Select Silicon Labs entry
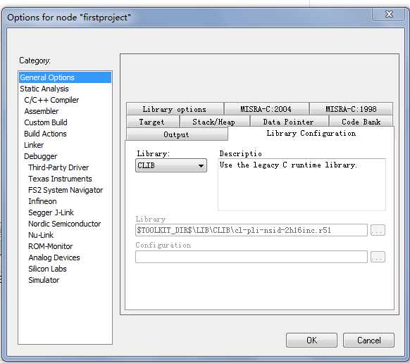 point(47,269)
